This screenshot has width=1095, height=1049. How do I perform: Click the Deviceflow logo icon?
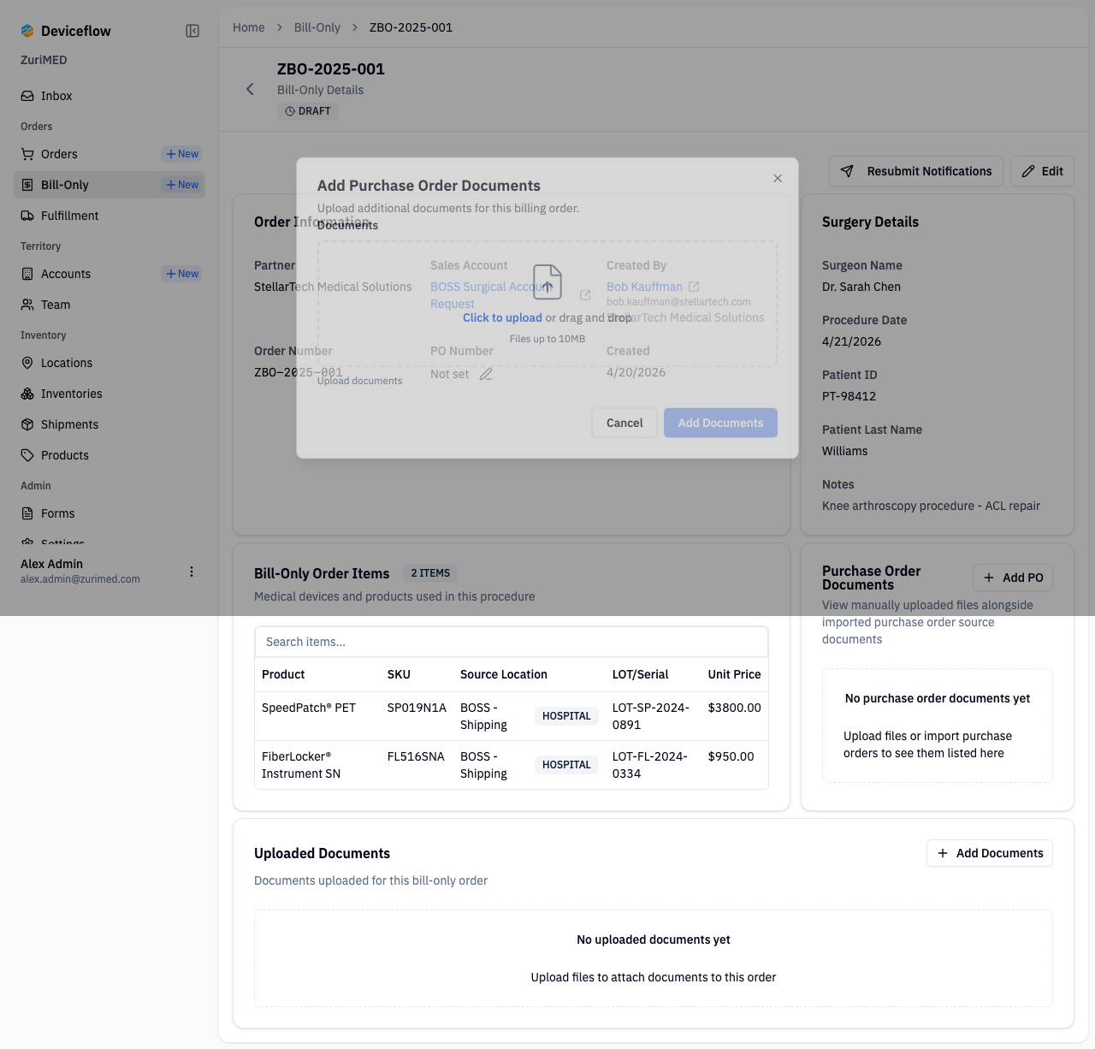click(27, 31)
